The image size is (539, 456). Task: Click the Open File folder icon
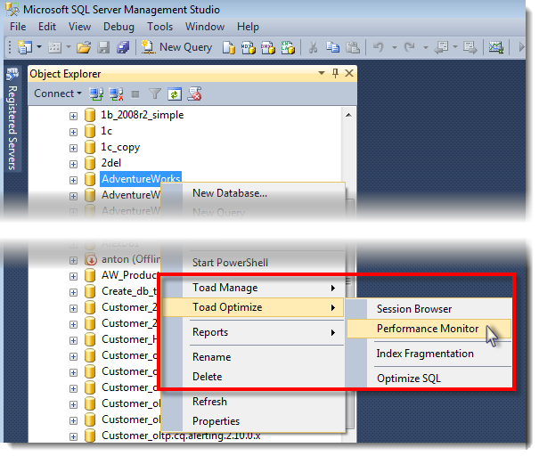click(x=84, y=47)
